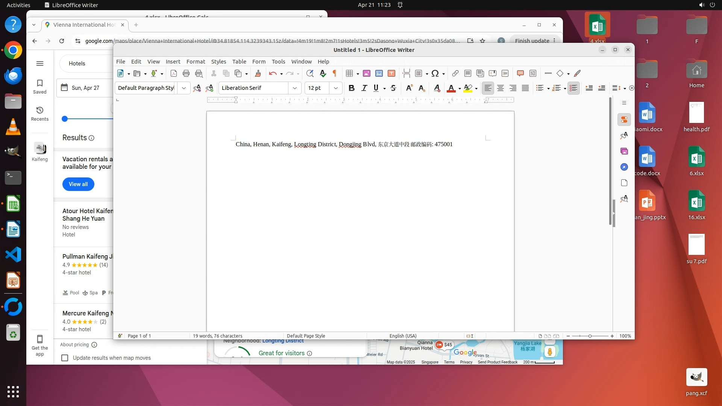This screenshot has height=406, width=722.
Task: Open the Navigator sidebar compass icon
Action: coord(624,167)
